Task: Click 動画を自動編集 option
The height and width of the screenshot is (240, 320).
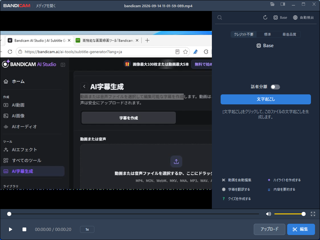Action: (237, 180)
